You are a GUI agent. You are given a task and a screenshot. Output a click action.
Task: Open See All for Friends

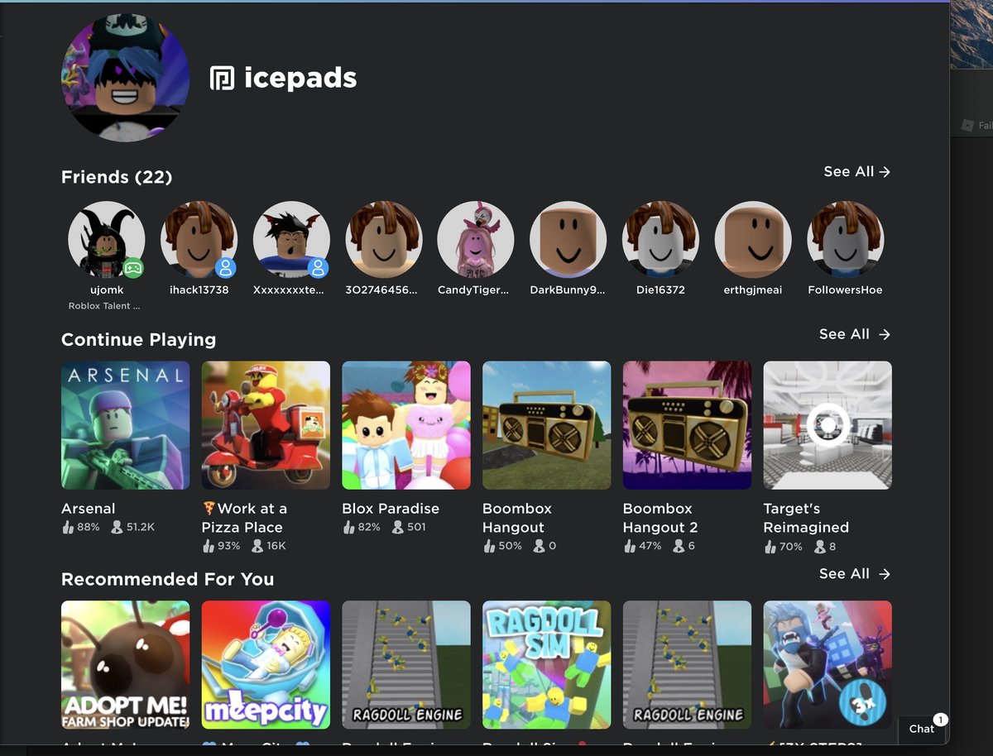point(857,171)
